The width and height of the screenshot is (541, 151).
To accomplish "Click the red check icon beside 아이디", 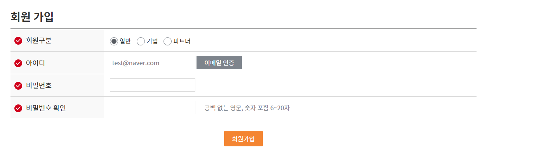I will click(x=18, y=63).
